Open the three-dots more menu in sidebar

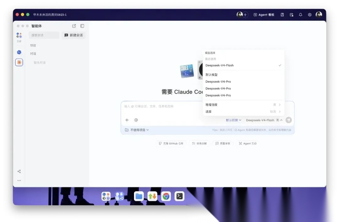point(19,180)
